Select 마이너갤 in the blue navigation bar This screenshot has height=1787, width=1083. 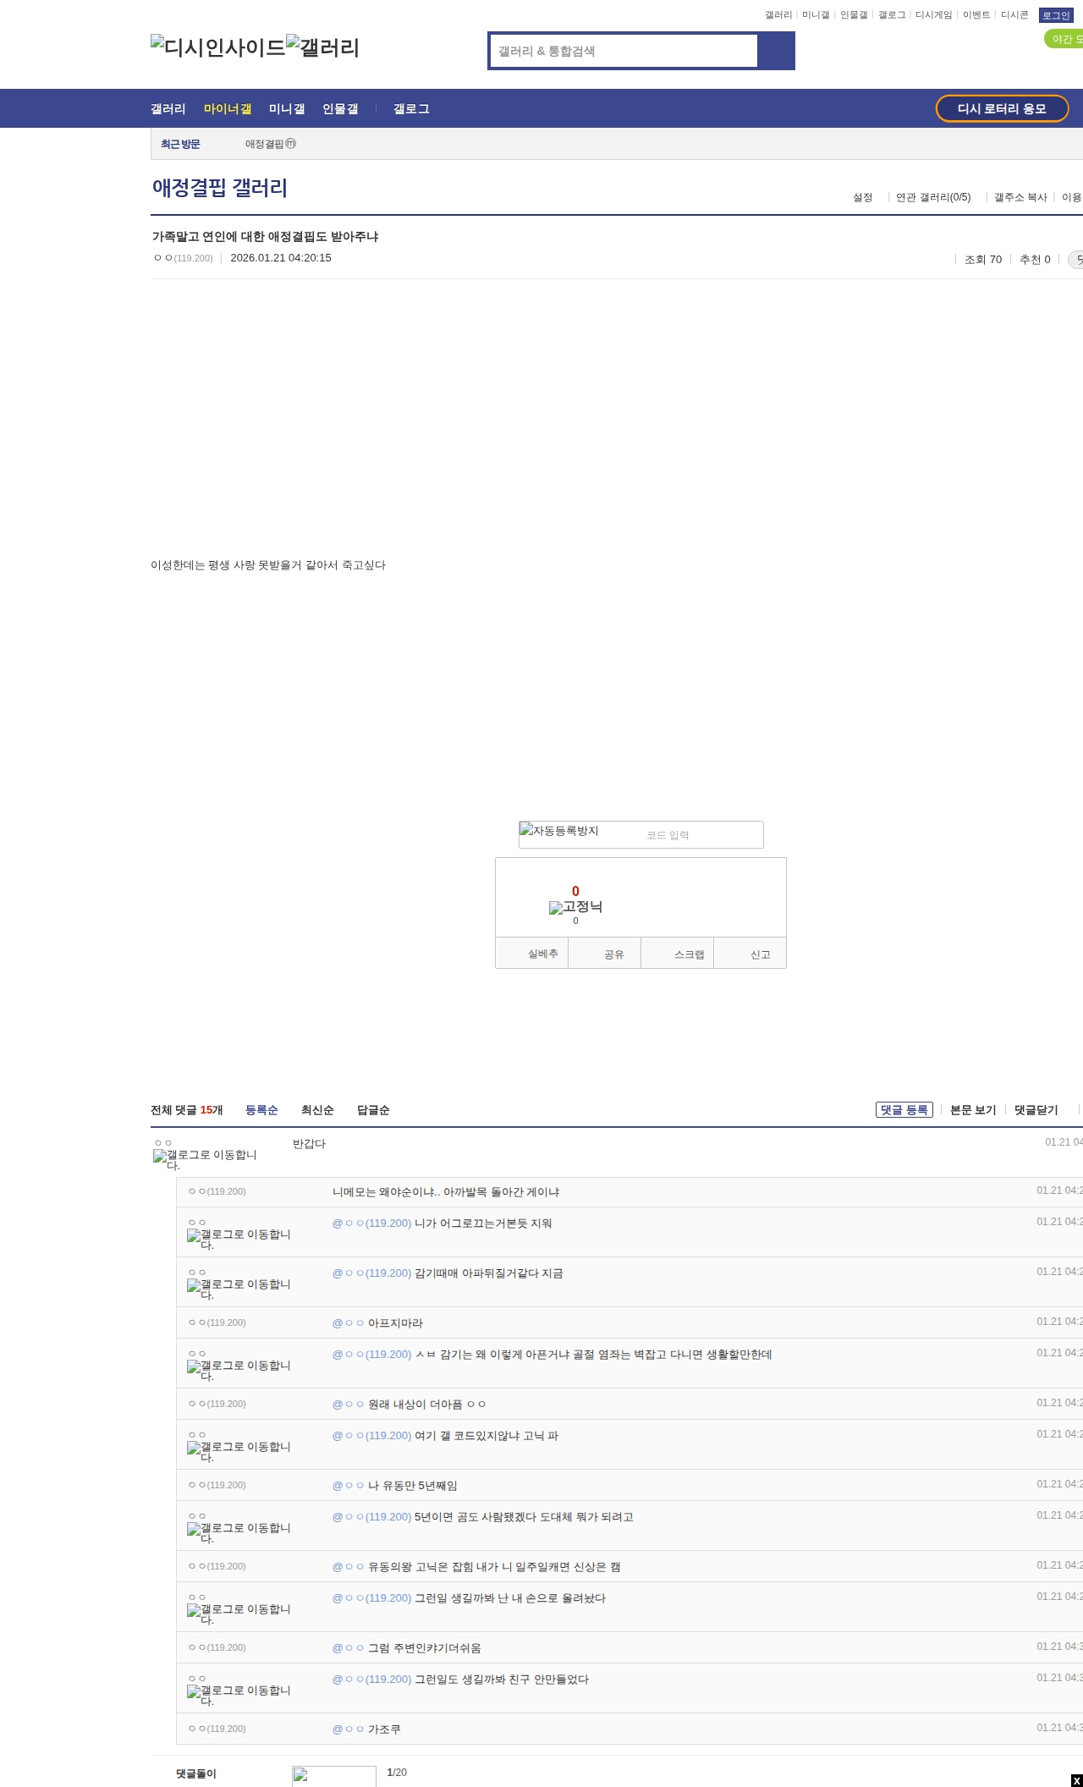(x=228, y=109)
